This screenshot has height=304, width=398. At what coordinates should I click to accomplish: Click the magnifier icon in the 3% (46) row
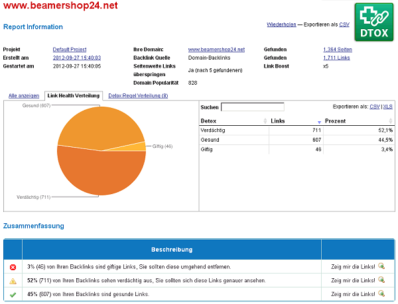point(381,266)
